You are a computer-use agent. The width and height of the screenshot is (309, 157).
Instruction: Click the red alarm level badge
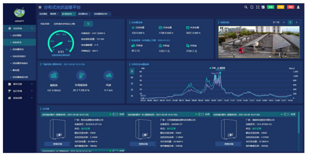290,7
